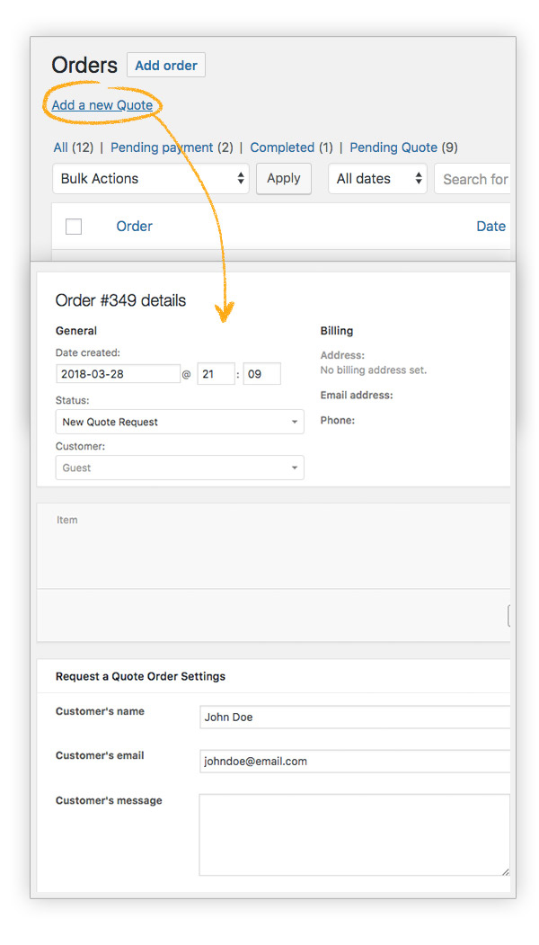The height and width of the screenshot is (945, 539).
Task: Click the Customer's name field John Doe
Action: pyautogui.click(x=355, y=718)
